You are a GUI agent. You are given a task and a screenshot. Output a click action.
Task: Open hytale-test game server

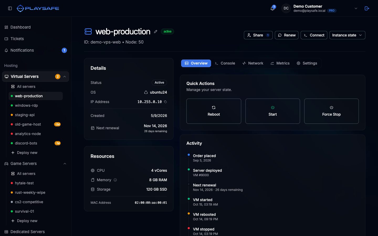[36, 183]
